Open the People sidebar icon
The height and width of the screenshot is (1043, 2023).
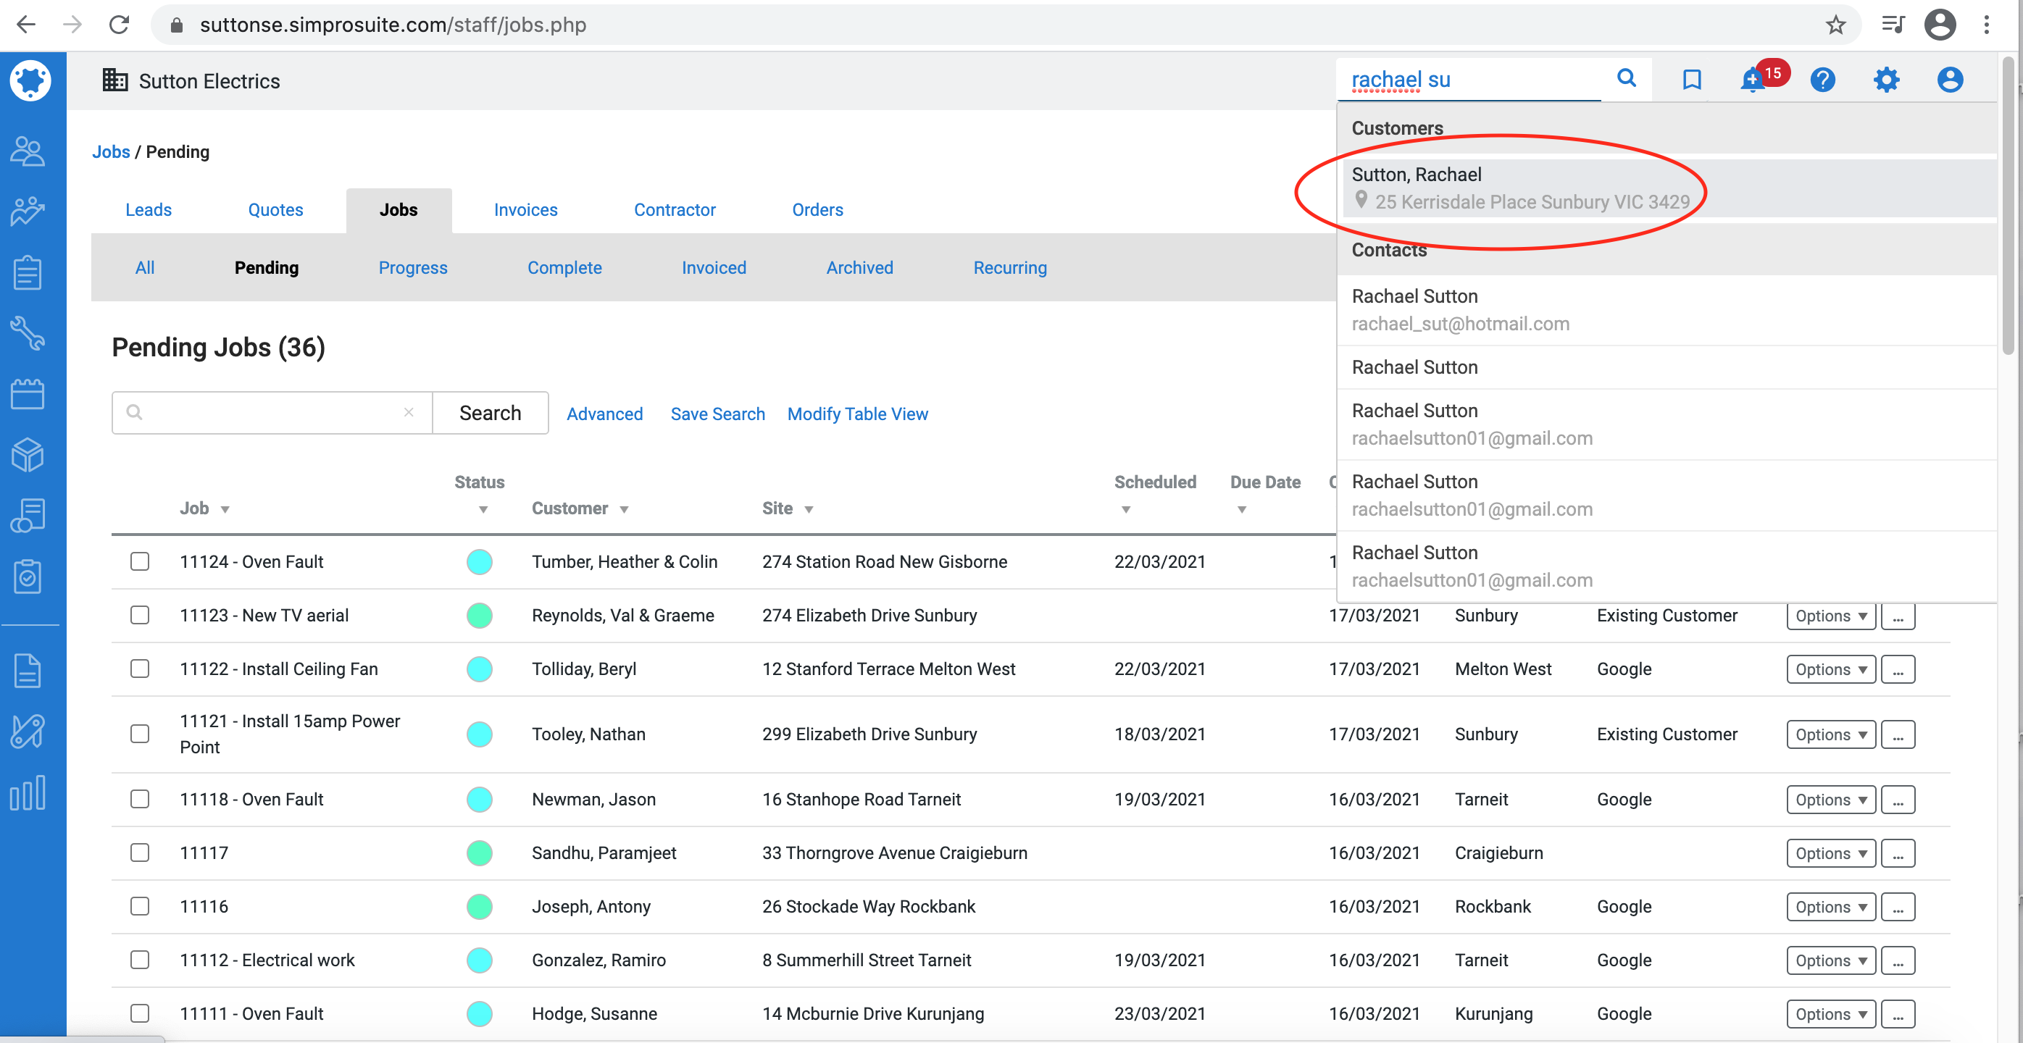(x=28, y=151)
